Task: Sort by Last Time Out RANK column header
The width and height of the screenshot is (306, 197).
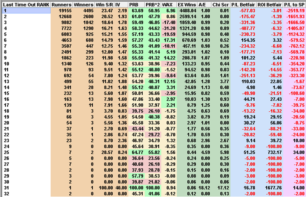Action: click(26, 5)
